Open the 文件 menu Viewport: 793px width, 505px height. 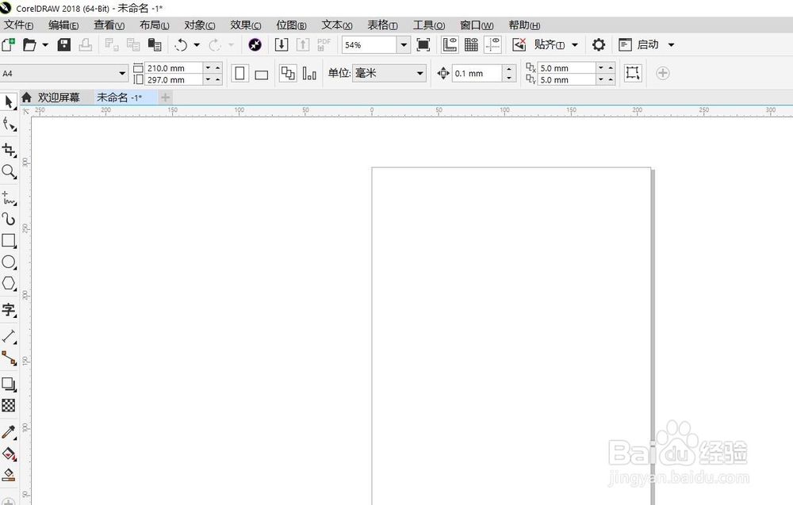18,25
